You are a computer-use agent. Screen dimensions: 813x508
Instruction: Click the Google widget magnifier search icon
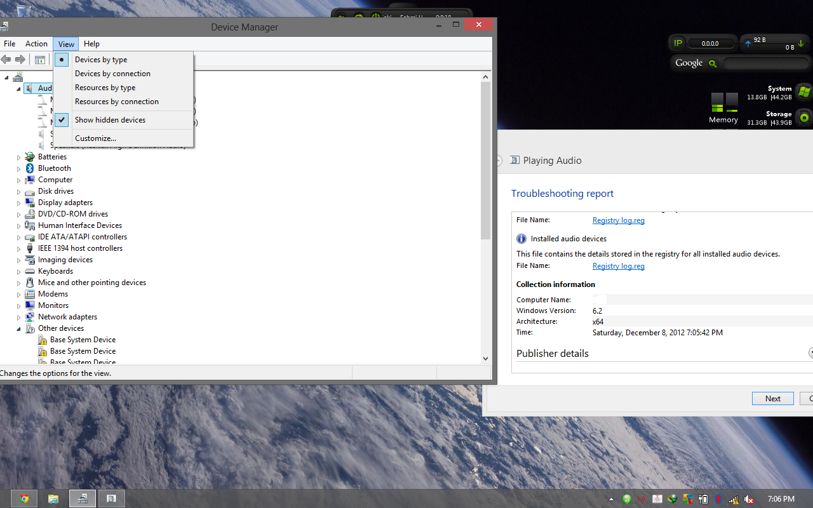(713, 63)
